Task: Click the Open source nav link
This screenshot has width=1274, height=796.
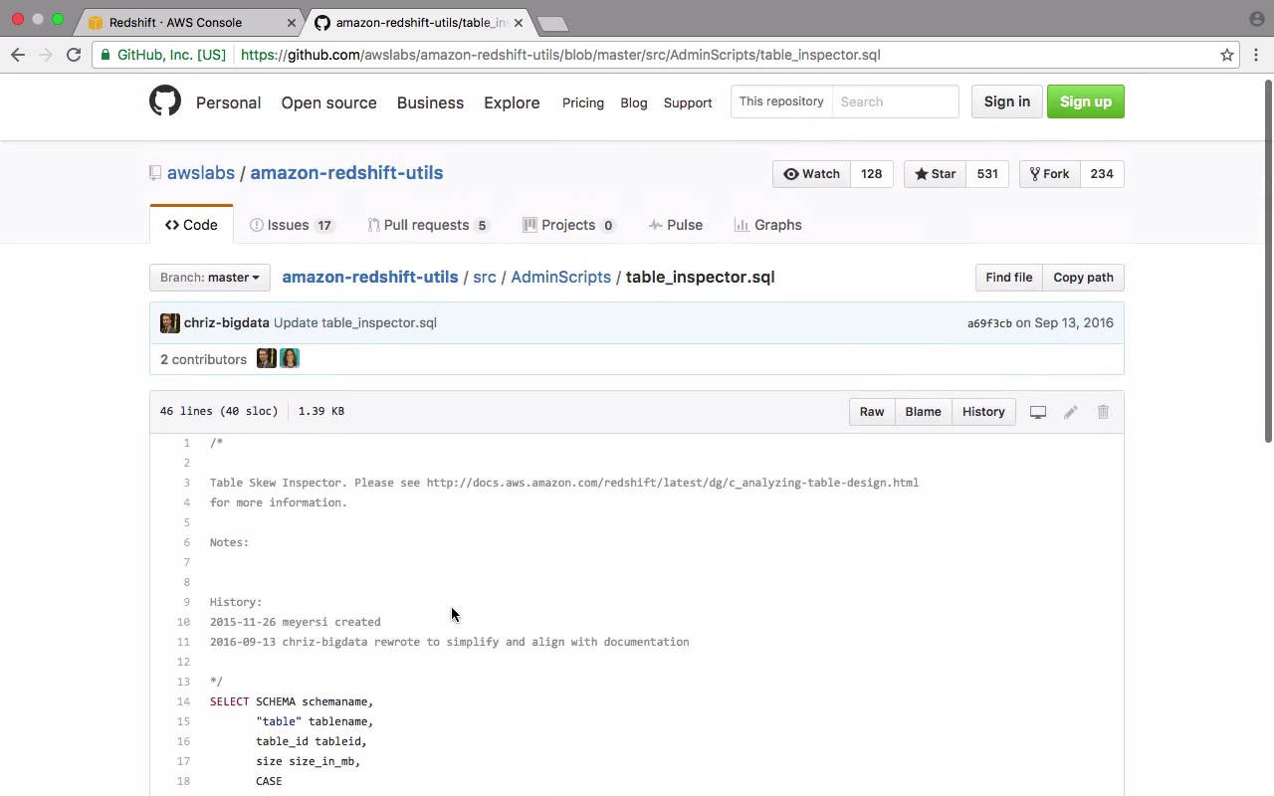Action: pyautogui.click(x=328, y=102)
